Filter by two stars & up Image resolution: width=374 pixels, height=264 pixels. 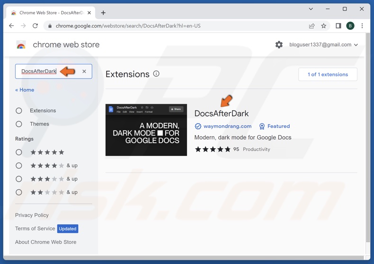[19, 192]
